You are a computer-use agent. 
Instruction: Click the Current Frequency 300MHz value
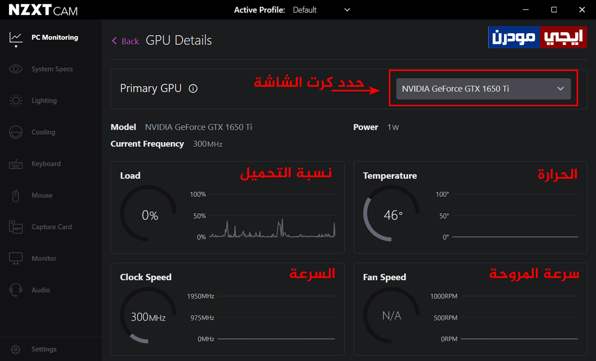(208, 144)
